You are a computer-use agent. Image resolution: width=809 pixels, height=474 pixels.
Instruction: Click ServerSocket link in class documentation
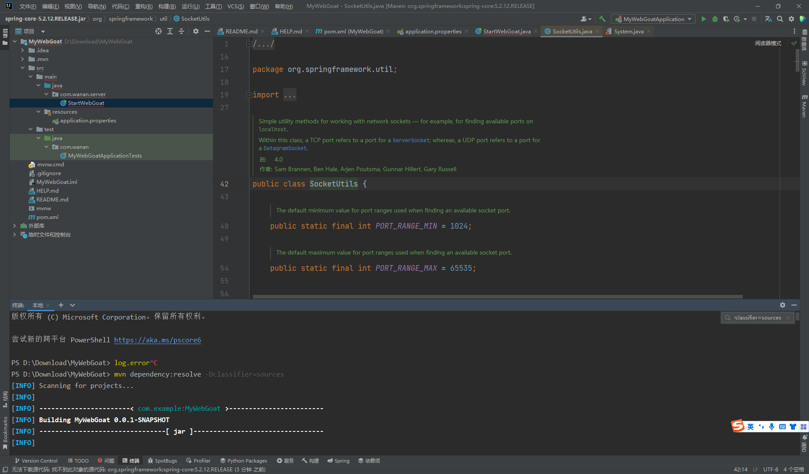pos(411,140)
